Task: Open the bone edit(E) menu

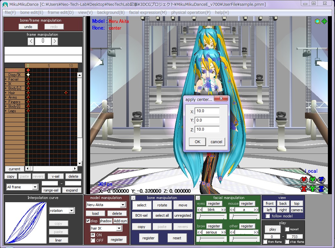Action: [32, 12]
